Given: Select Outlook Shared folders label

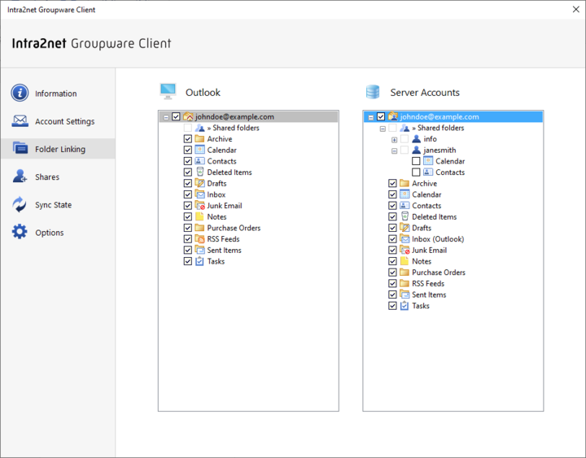Looking at the screenshot, I should coord(234,128).
